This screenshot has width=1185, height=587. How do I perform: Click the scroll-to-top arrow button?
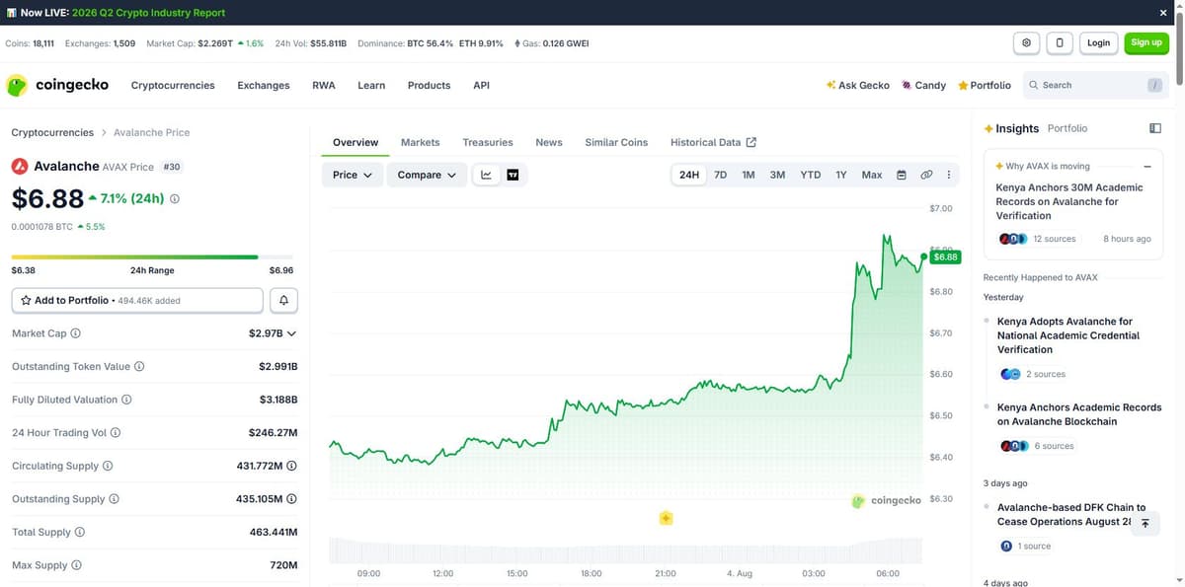coord(1145,524)
